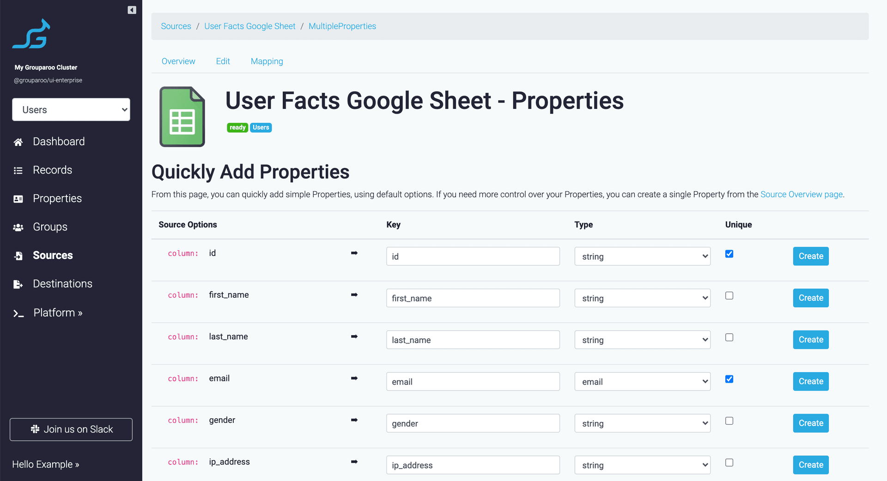
Task: Click the arrow icon in the first_name row
Action: 354,295
